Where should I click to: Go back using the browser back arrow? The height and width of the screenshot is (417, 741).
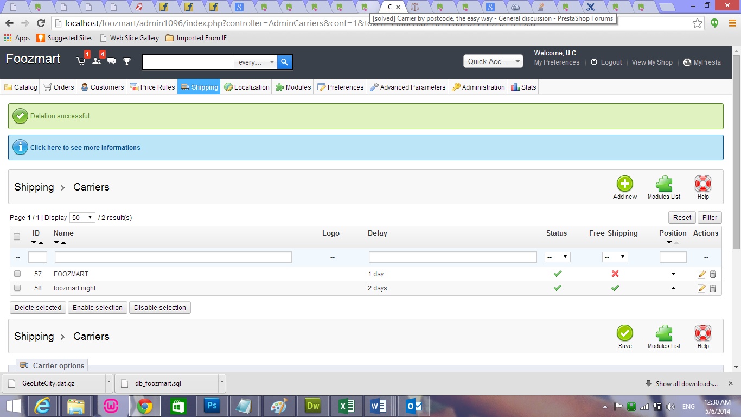(9, 23)
